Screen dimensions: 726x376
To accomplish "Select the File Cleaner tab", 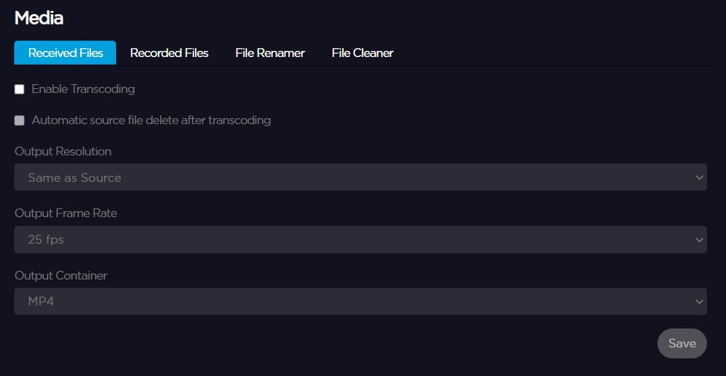I will [x=362, y=53].
